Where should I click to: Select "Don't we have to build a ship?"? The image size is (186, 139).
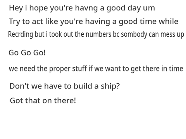pos(65,86)
